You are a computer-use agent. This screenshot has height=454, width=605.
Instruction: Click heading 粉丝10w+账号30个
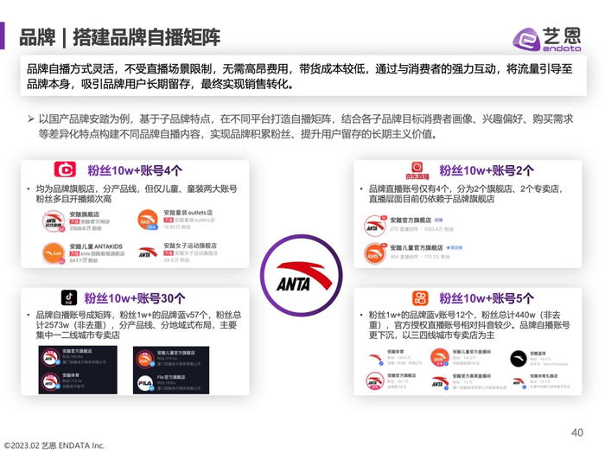pos(135,298)
